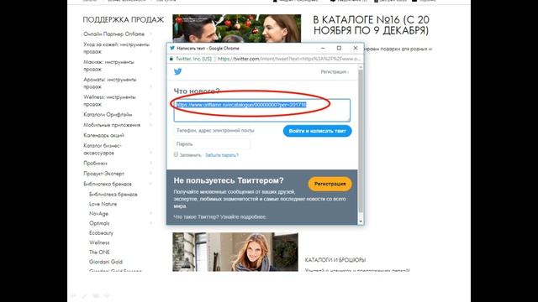Follow the Узнайте подробнее link
Screen dimensions: 538x302
click(x=243, y=216)
